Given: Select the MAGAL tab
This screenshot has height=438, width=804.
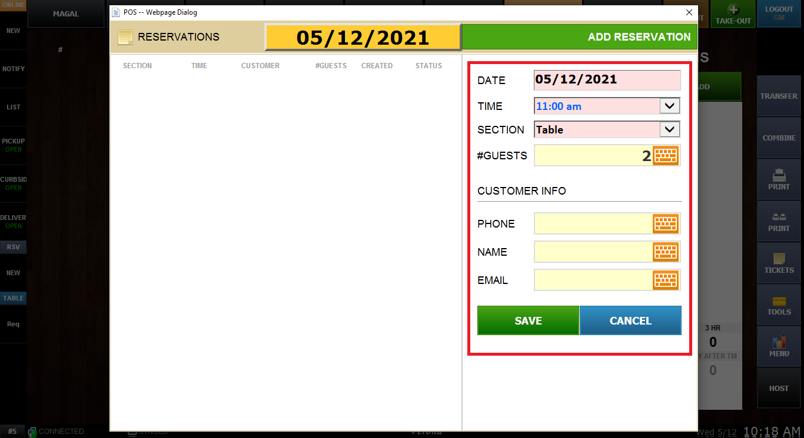Looking at the screenshot, I should pos(66,14).
